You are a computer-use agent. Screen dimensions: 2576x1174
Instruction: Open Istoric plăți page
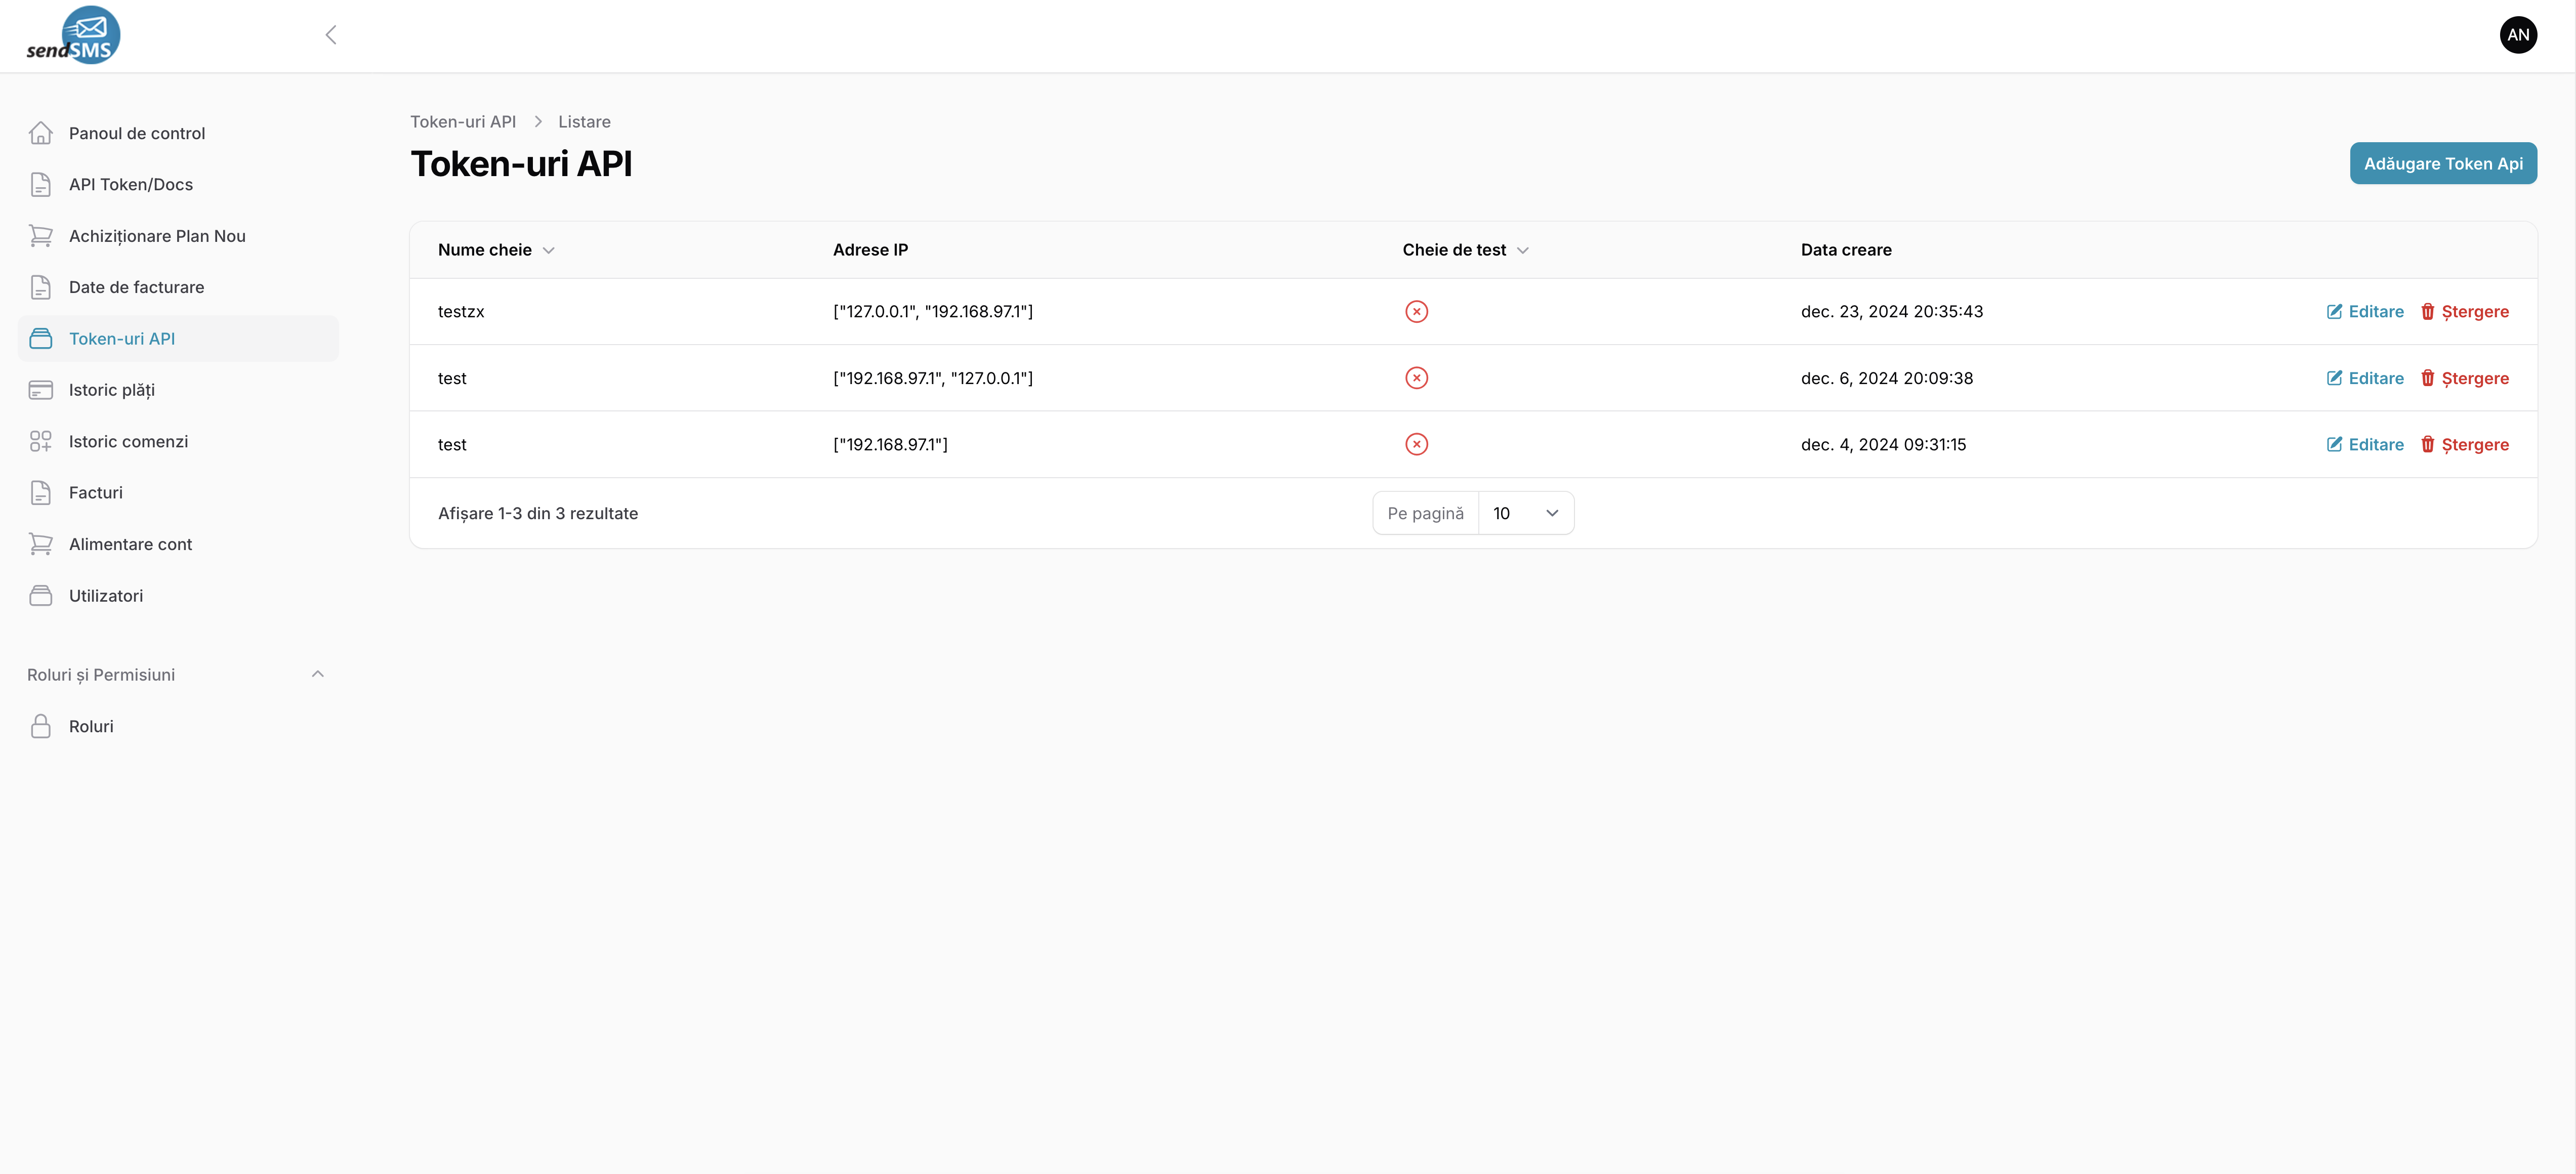point(178,390)
